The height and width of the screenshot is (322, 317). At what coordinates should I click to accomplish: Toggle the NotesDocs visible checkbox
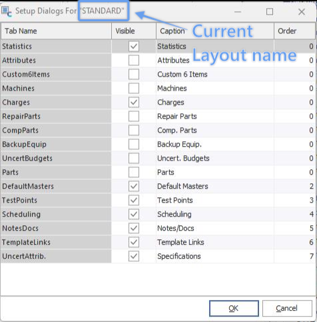coord(134,228)
